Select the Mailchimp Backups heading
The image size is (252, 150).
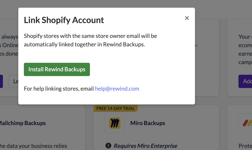coord(22,123)
